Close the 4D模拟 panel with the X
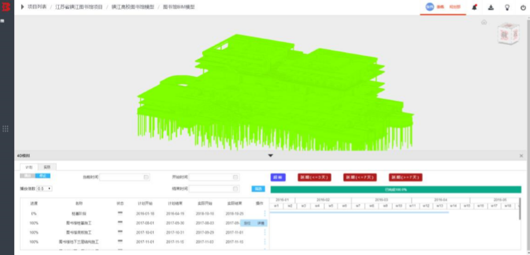530x255 pixels. [521, 155]
